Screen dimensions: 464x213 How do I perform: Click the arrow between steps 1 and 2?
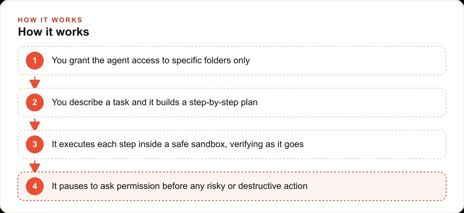[35, 82]
